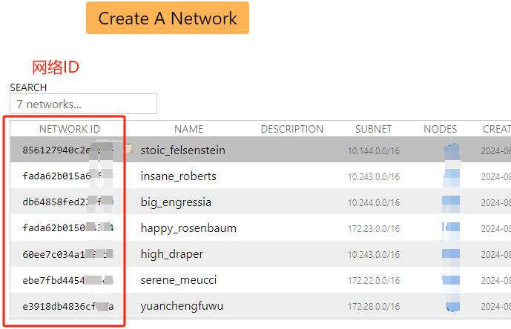Sort by the NETWORK ID column header
Screen dimensions: 511x329
(x=70, y=129)
